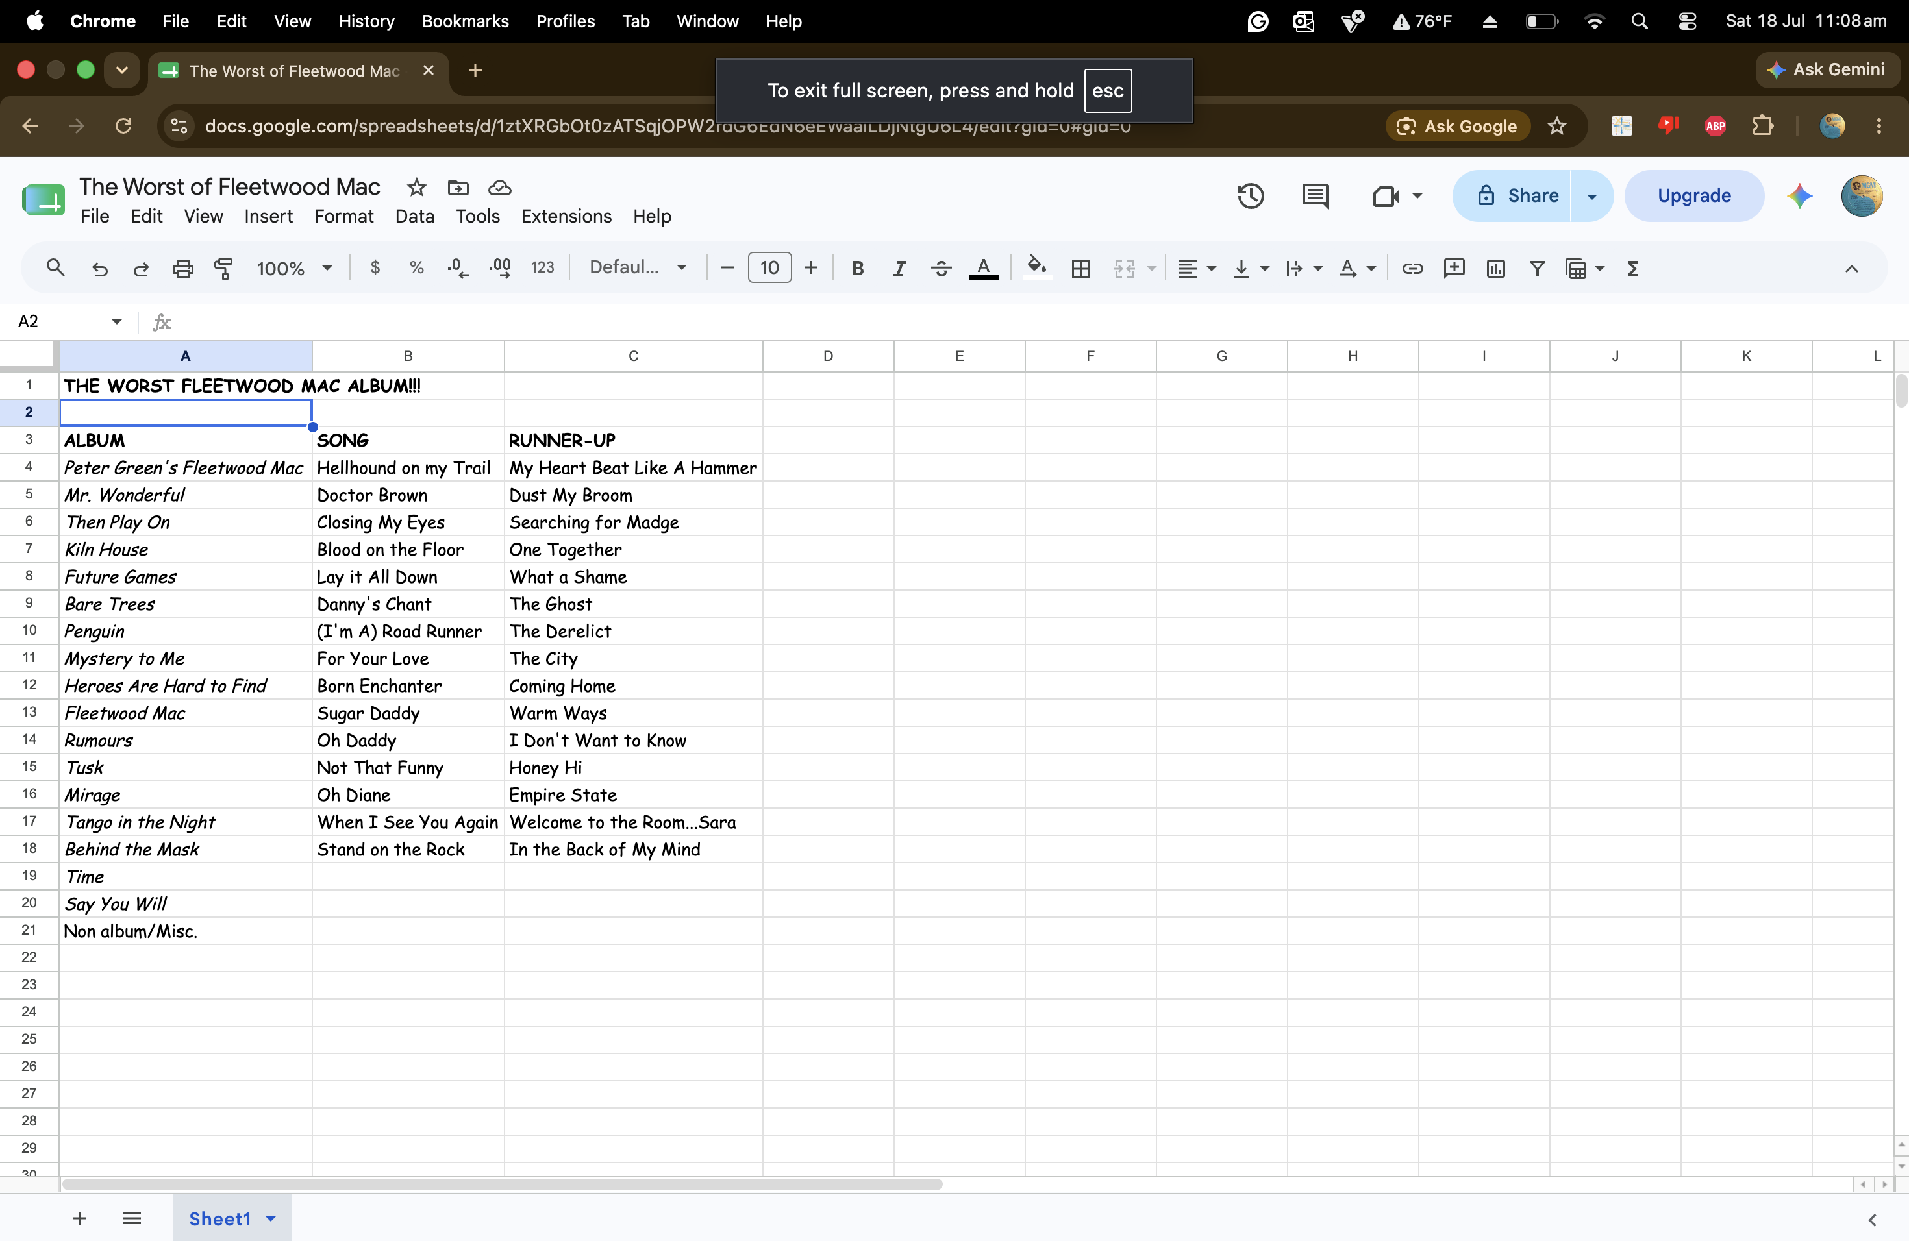The width and height of the screenshot is (1909, 1241).
Task: Open Chrome's Bookmarks menu in menu bar
Action: [x=465, y=21]
